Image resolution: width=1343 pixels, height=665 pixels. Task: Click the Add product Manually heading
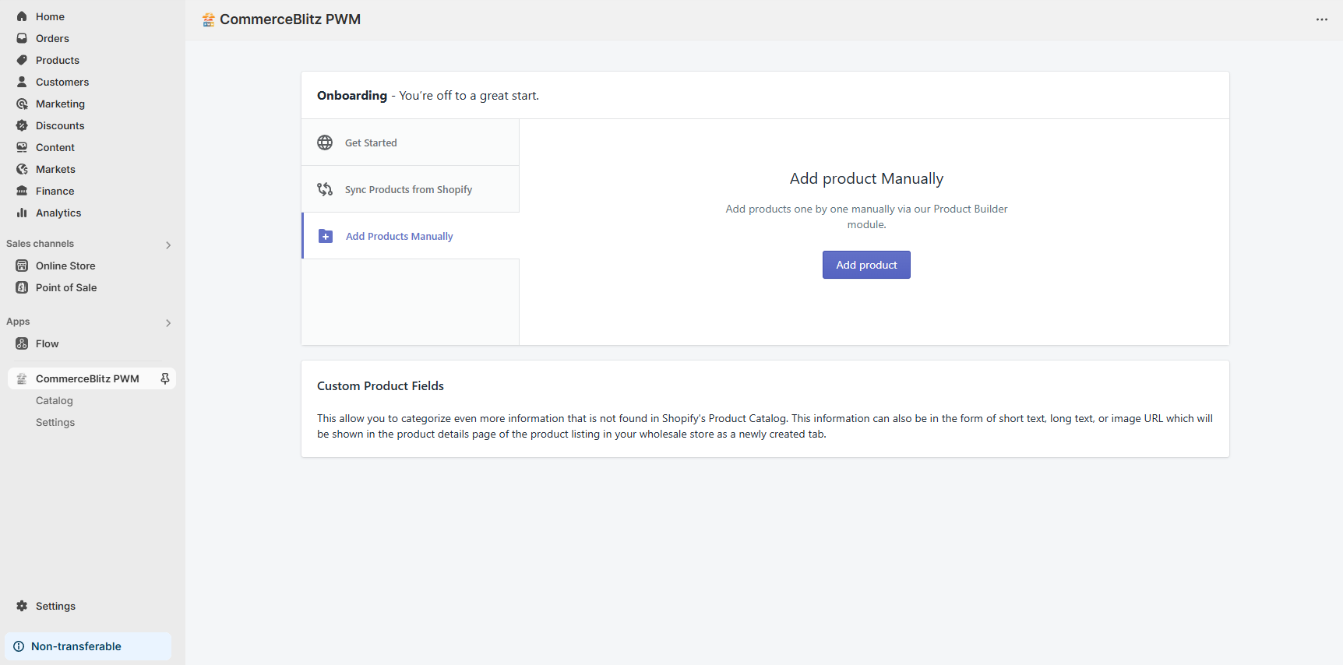click(x=866, y=178)
